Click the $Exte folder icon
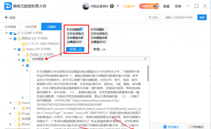Image resolution: width=211 pixels, height=129 pixels. point(19,124)
